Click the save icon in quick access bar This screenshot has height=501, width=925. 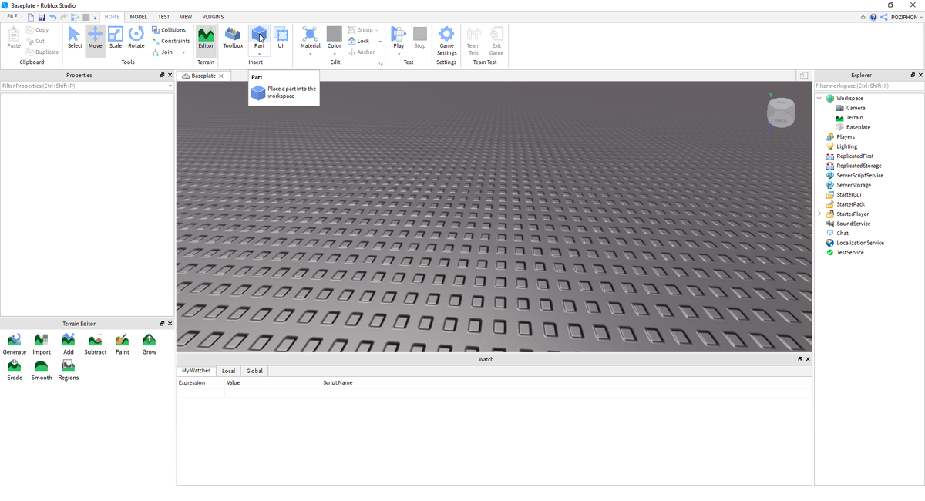[x=42, y=17]
